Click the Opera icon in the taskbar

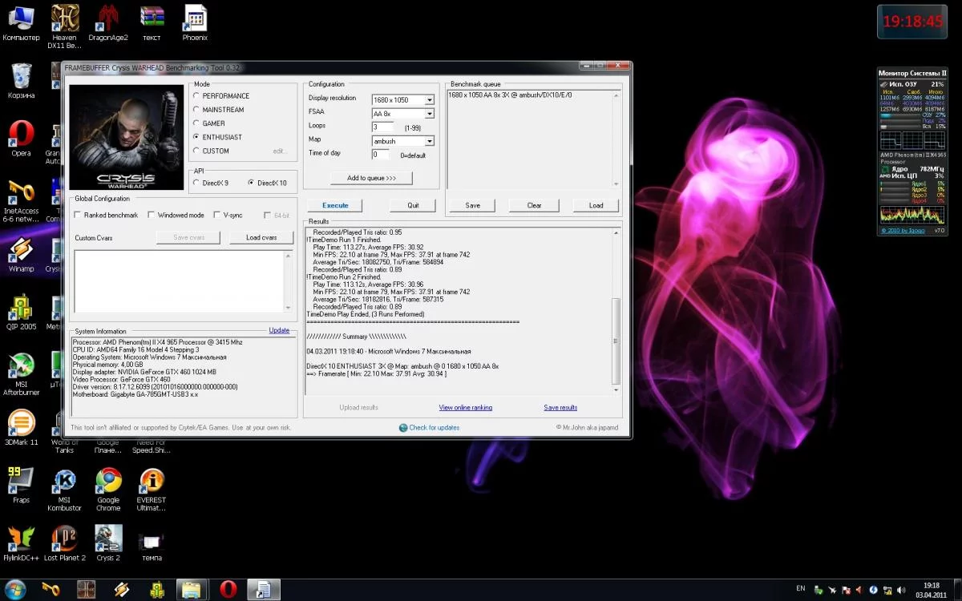coord(227,590)
